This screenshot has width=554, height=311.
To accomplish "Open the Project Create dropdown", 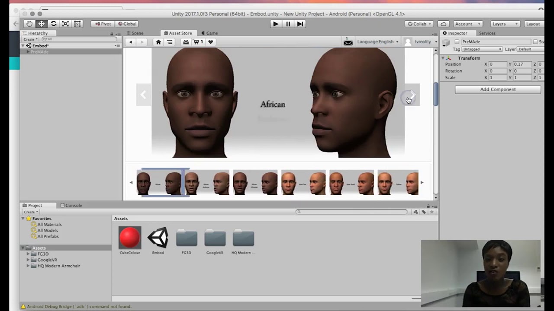I will click(30, 212).
